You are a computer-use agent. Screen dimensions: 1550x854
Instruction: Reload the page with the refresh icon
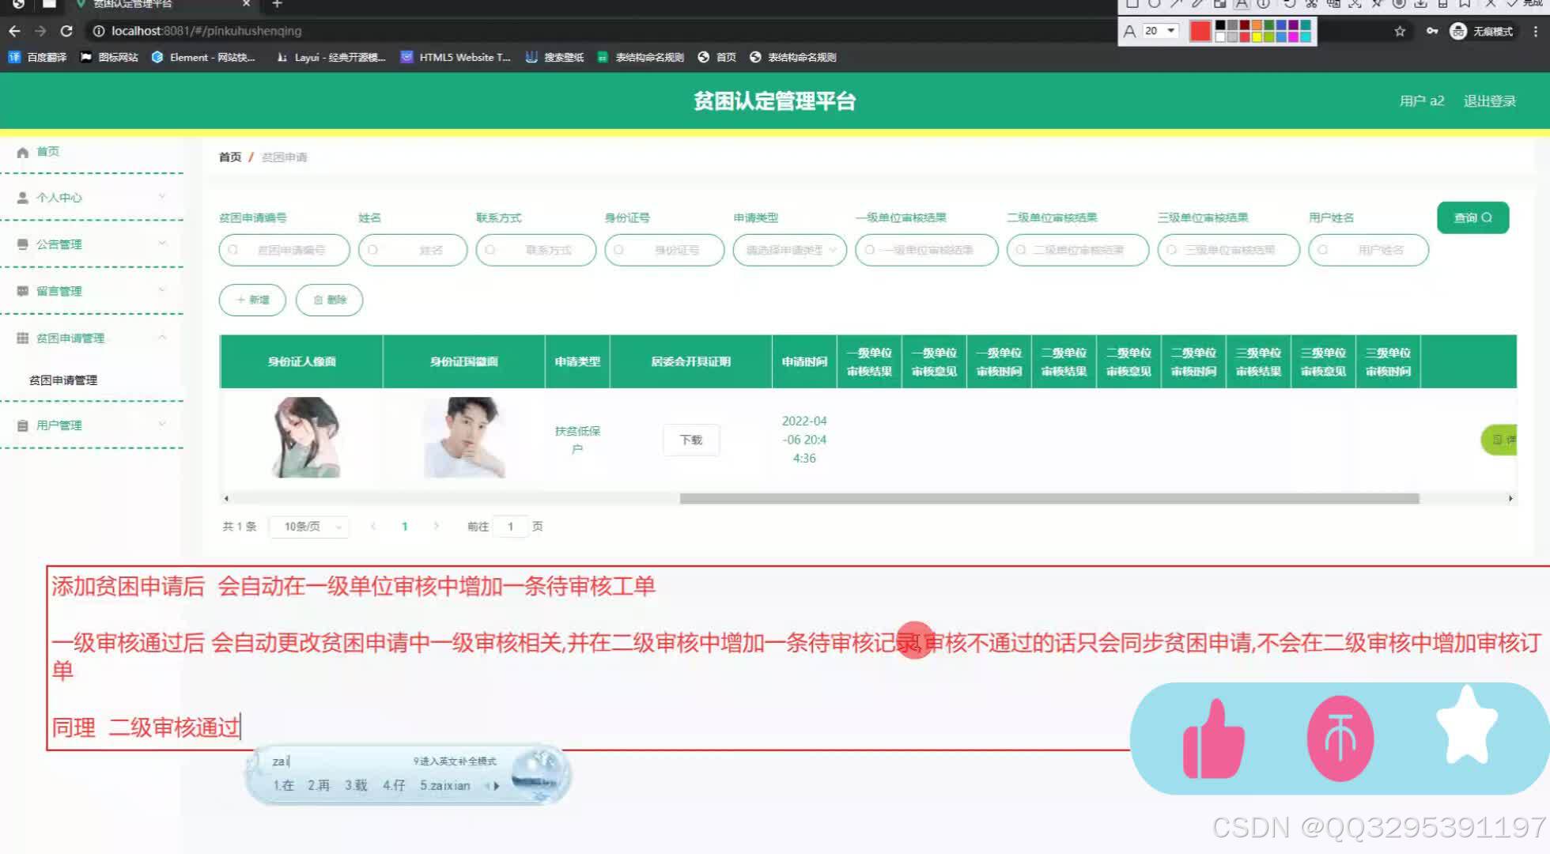click(66, 31)
